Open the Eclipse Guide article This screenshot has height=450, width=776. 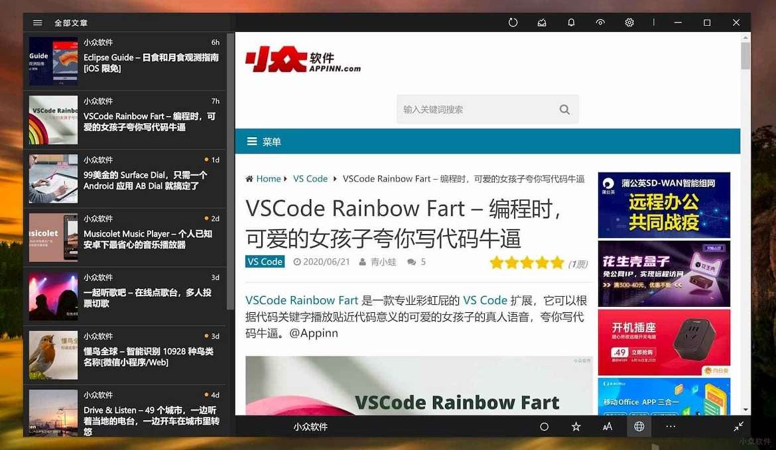(x=125, y=62)
